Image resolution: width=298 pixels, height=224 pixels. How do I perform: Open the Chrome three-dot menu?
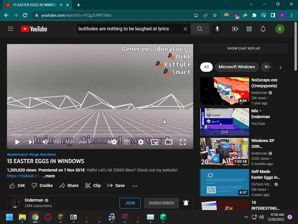point(292,15)
